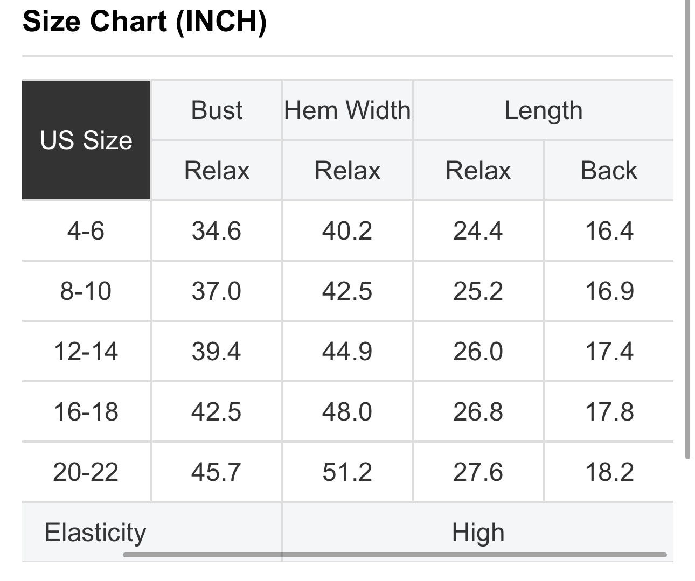Viewport: 695px width, 581px height.
Task: Select the 16-18 size row label
Action: tap(86, 412)
